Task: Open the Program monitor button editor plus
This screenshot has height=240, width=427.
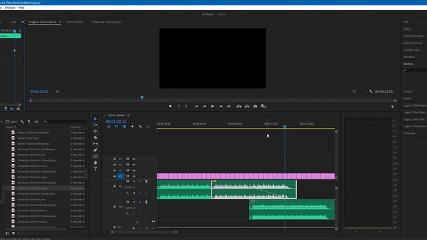Action: click(x=392, y=107)
